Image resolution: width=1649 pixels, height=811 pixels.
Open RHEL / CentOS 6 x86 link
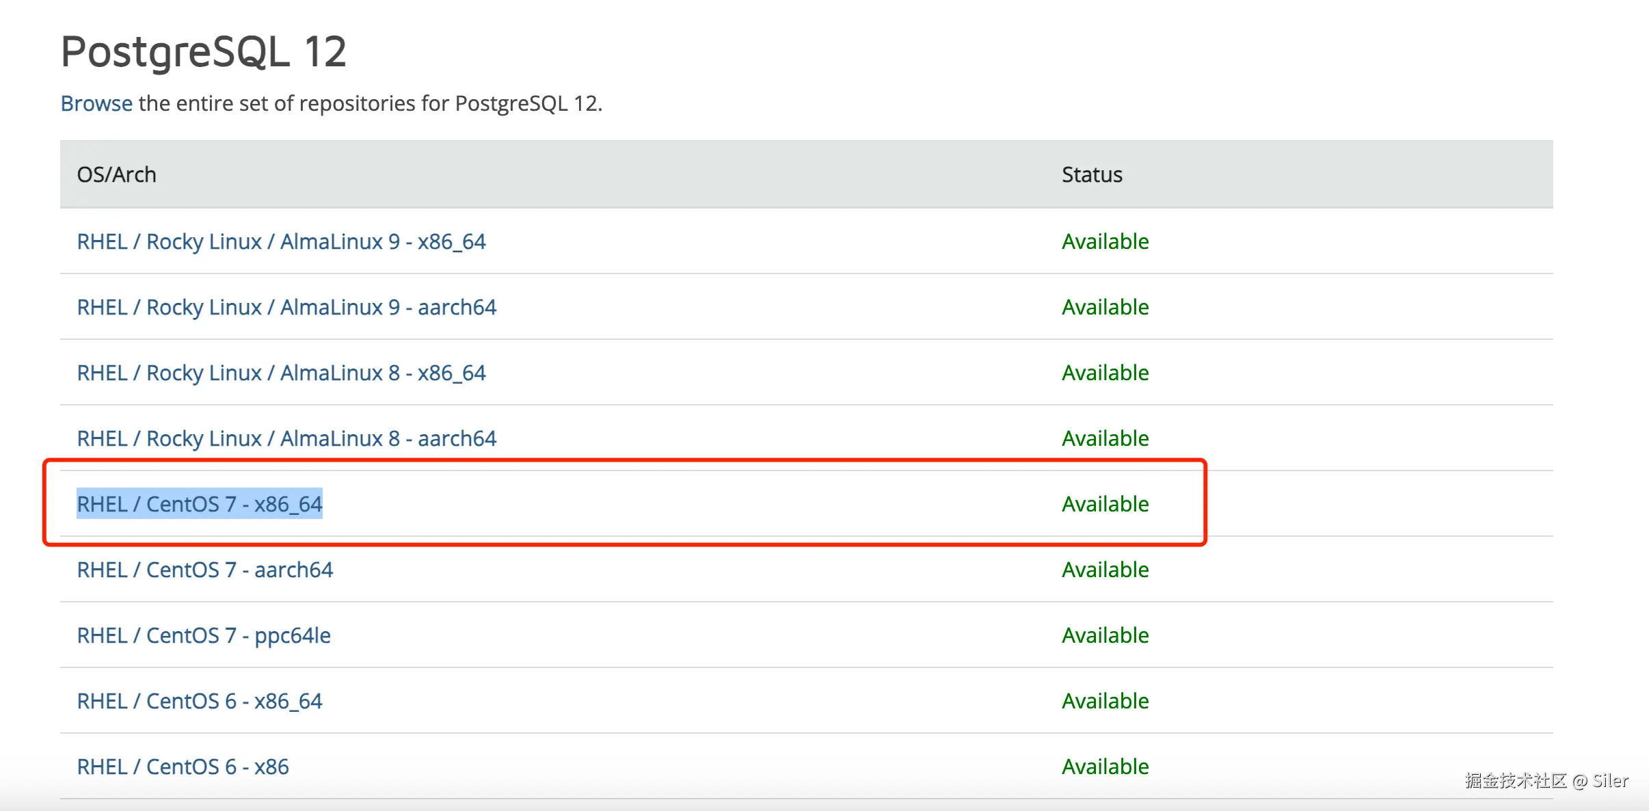coord(183,767)
